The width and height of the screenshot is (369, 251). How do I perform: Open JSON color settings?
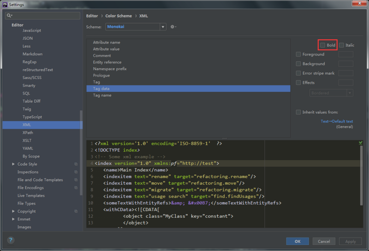[28, 38]
